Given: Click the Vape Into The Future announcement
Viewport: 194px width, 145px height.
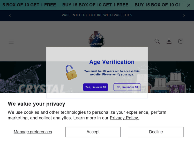Looking at the screenshot, I should coord(97,15).
